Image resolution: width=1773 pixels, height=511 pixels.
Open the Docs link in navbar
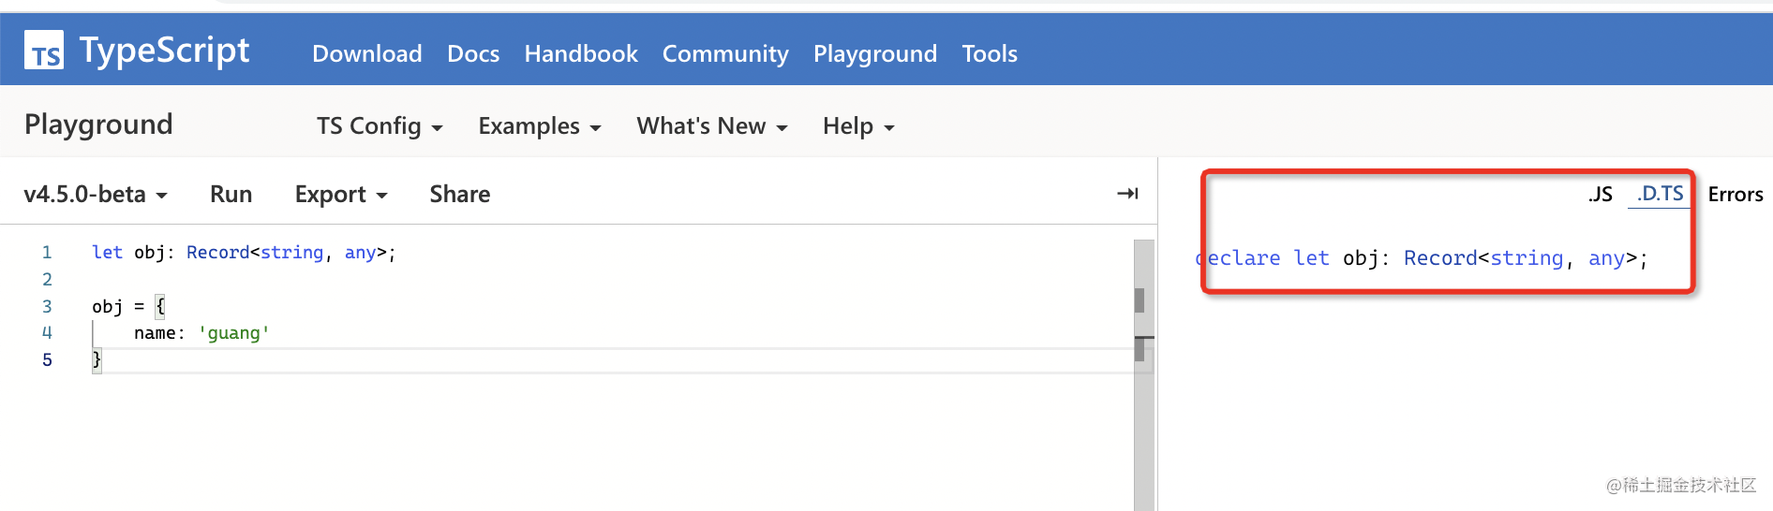point(472,54)
